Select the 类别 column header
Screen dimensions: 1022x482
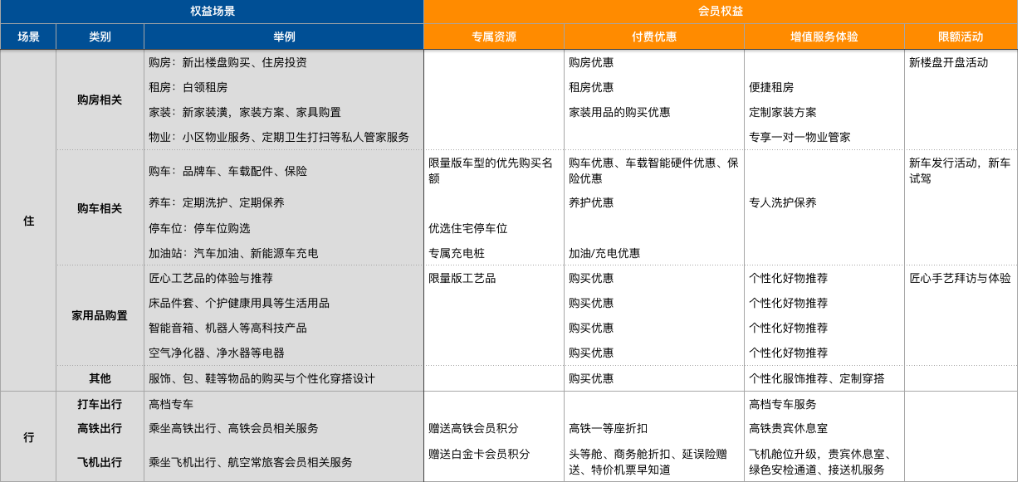(x=100, y=37)
